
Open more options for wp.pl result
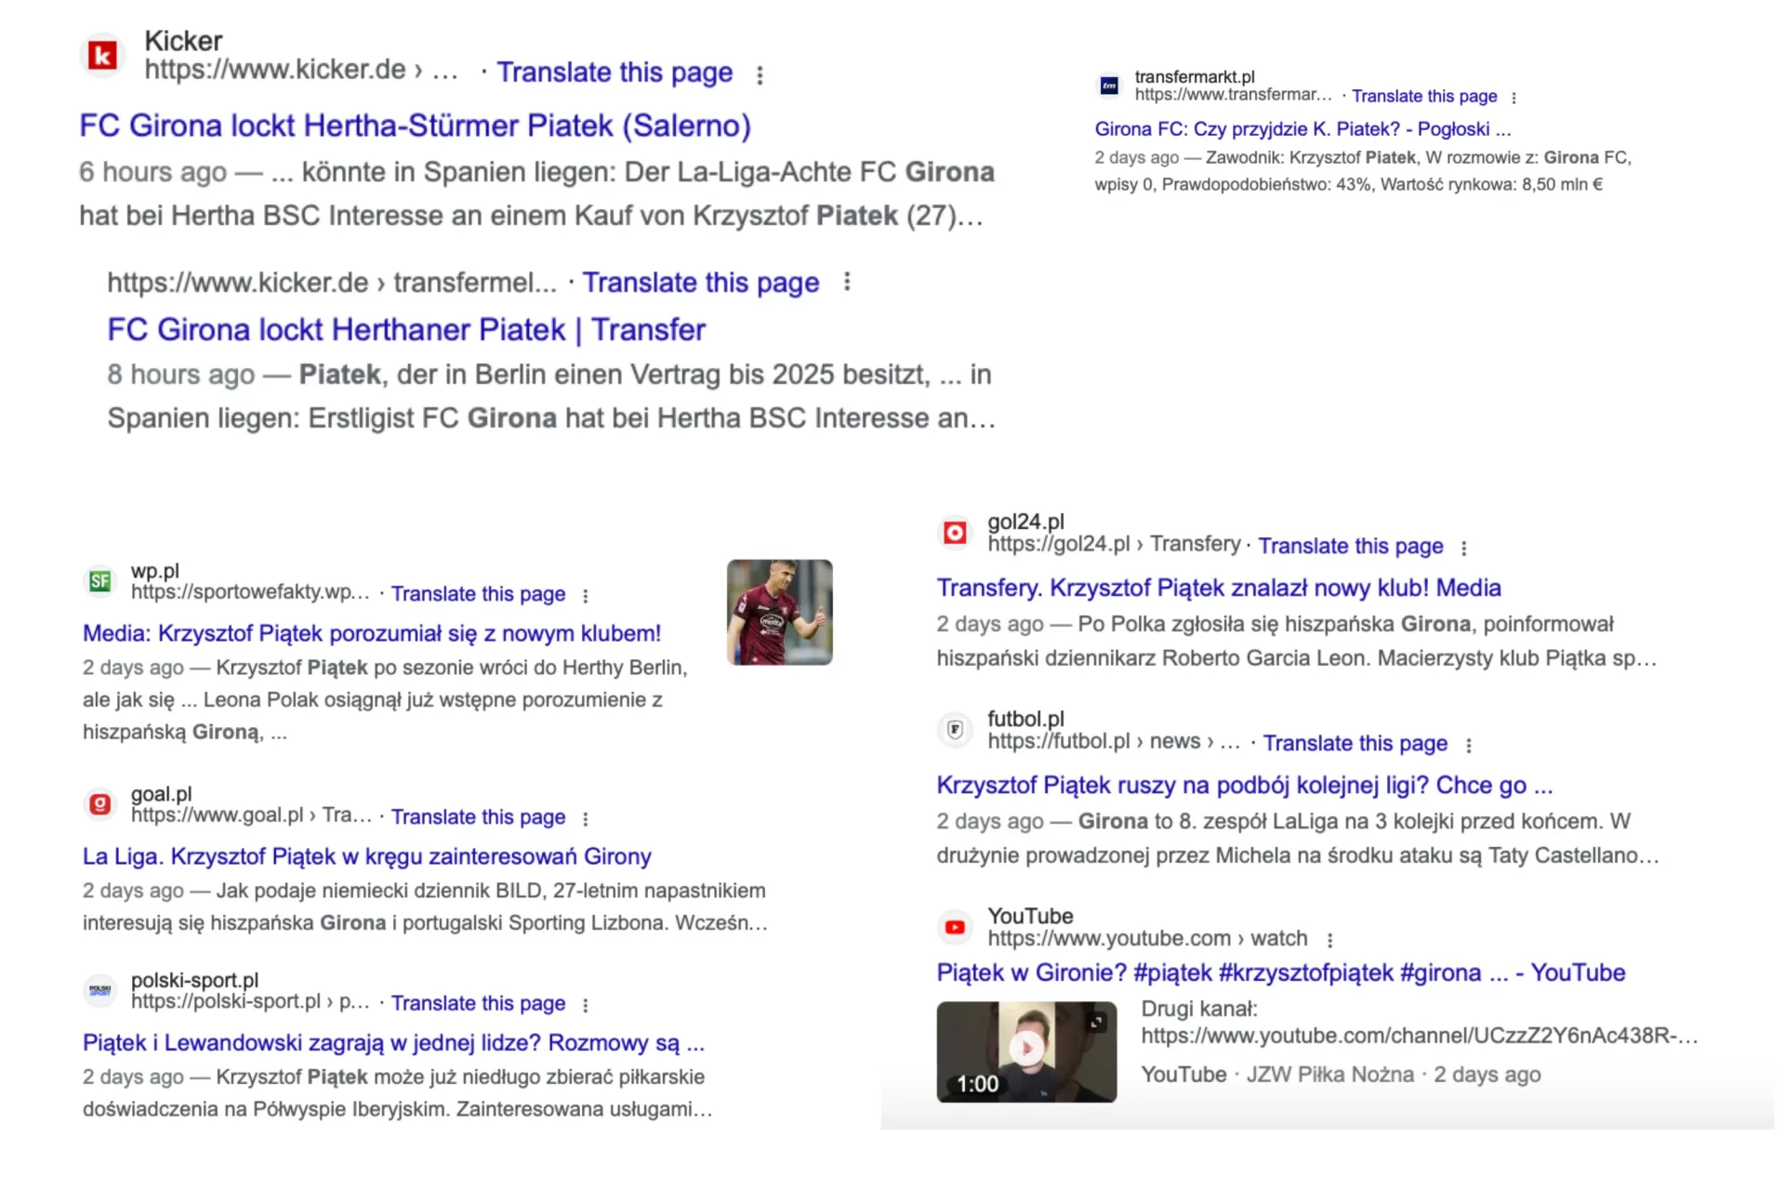coord(586,596)
